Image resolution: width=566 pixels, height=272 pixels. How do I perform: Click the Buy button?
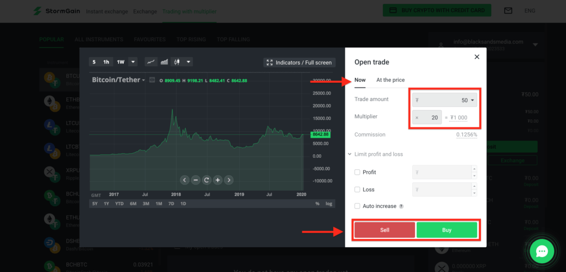447,230
